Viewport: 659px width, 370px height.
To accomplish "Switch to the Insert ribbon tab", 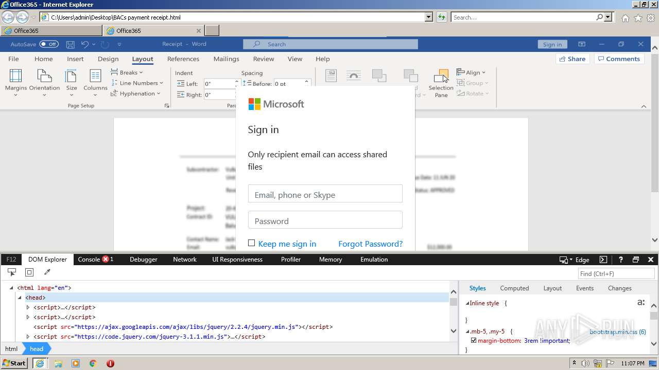I will point(75,59).
